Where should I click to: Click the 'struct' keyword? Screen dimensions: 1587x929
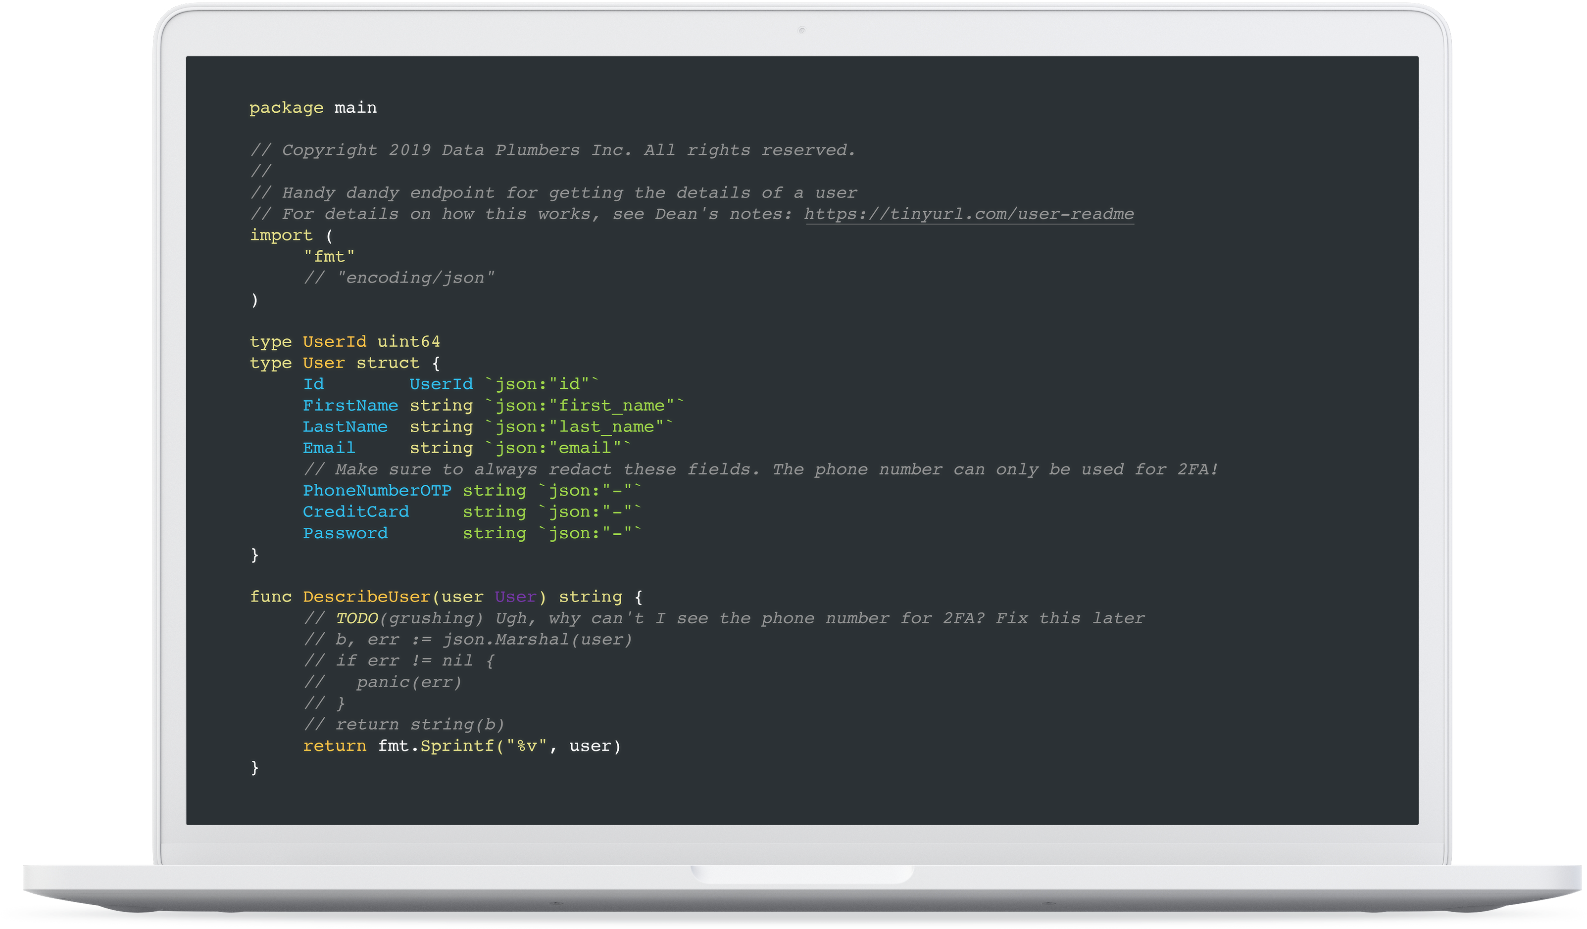tap(388, 363)
